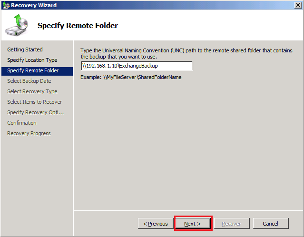Jump to the Select Backup Date step
Image resolution: width=304 pixels, height=237 pixels.
click(29, 81)
